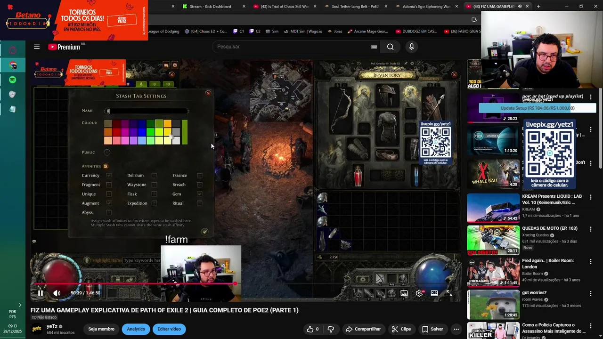Open options menu for QUEDAS DE MOTO video

[x=591, y=229]
